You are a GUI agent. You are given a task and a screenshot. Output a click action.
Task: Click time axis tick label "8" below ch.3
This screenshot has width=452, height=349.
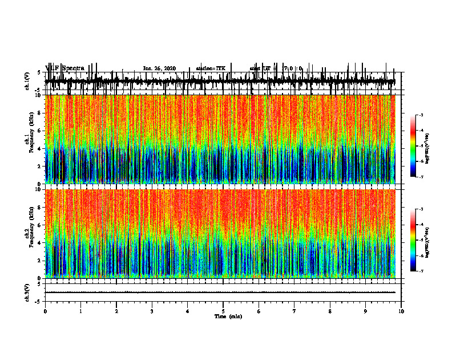[330, 311]
